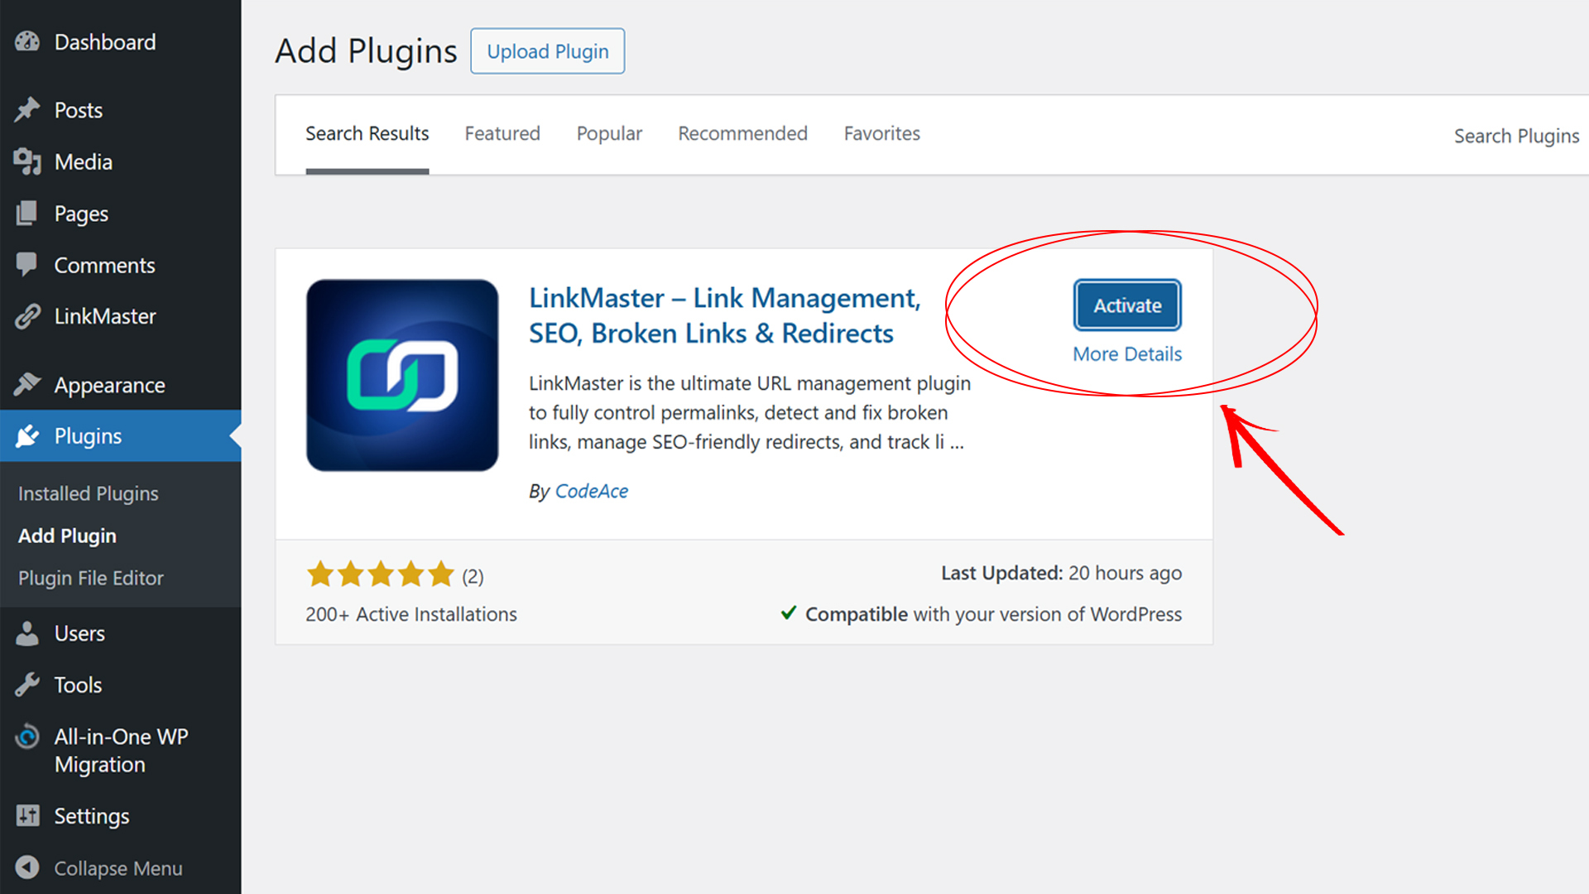Open the CodeAce author link
This screenshot has width=1589, height=894.
click(x=591, y=491)
